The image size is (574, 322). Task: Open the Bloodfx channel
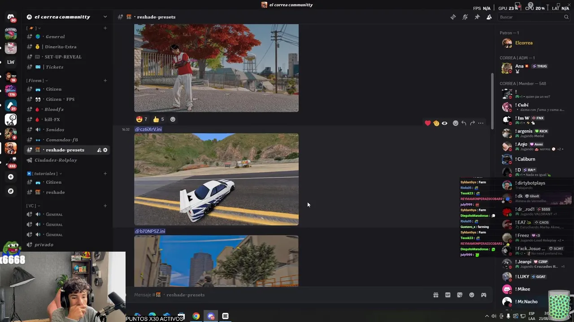coord(67,110)
